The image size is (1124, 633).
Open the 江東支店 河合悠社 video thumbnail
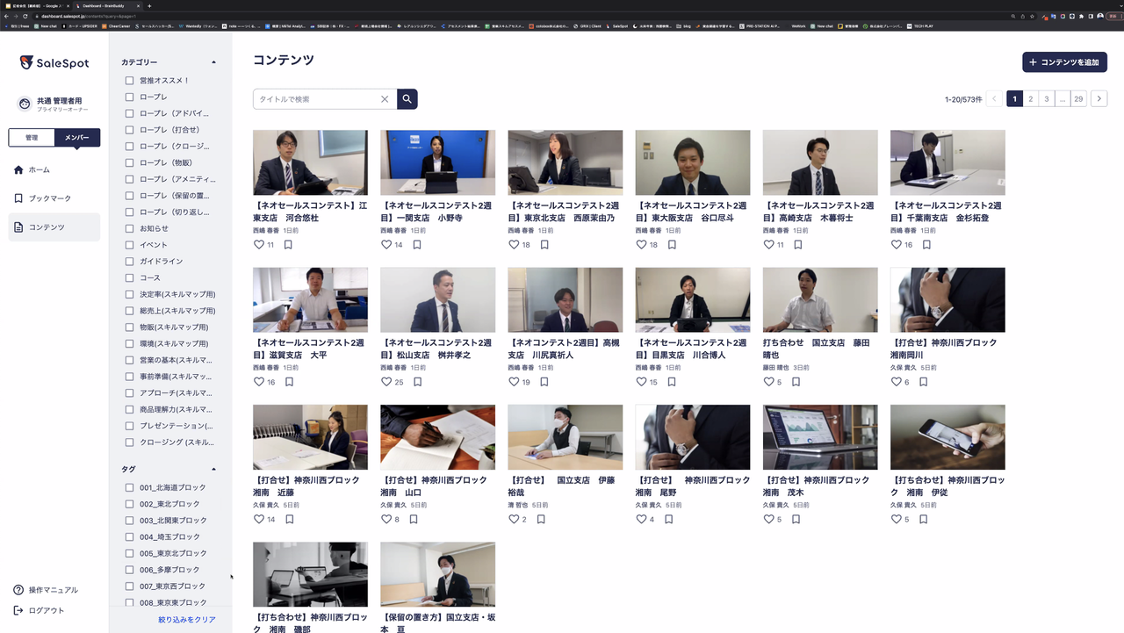(x=310, y=162)
